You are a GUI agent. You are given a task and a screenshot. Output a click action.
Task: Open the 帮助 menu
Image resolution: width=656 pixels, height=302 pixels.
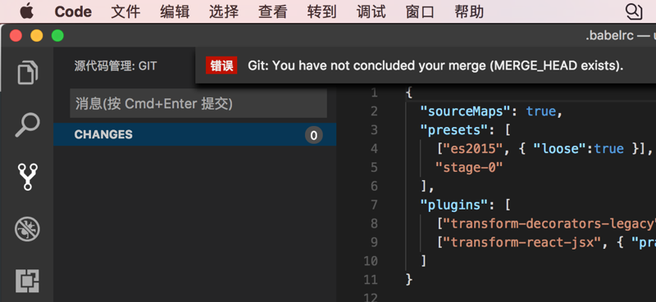pyautogui.click(x=469, y=11)
